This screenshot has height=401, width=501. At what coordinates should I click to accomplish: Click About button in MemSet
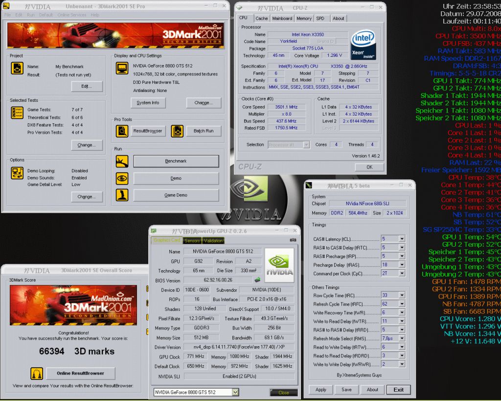372,389
